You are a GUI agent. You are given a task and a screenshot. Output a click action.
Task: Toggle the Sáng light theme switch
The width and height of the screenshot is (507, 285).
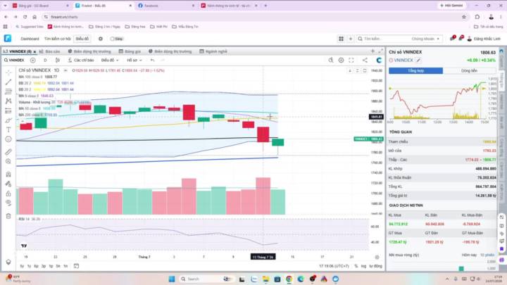pyautogui.click(x=116, y=39)
